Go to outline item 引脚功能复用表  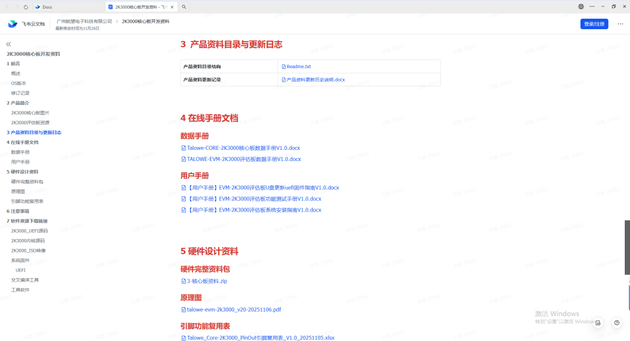(27, 201)
